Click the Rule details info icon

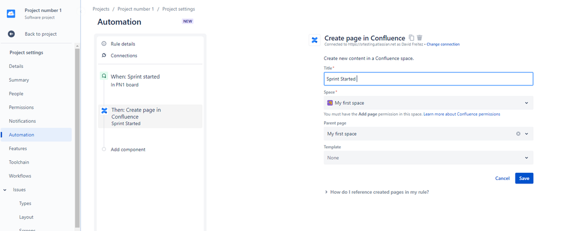[x=104, y=44]
